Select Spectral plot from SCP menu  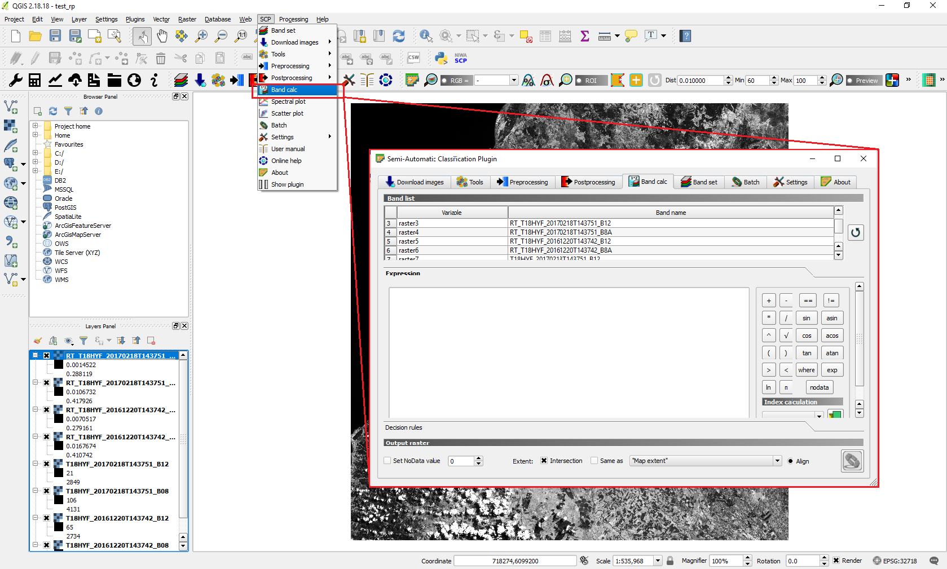pos(288,102)
